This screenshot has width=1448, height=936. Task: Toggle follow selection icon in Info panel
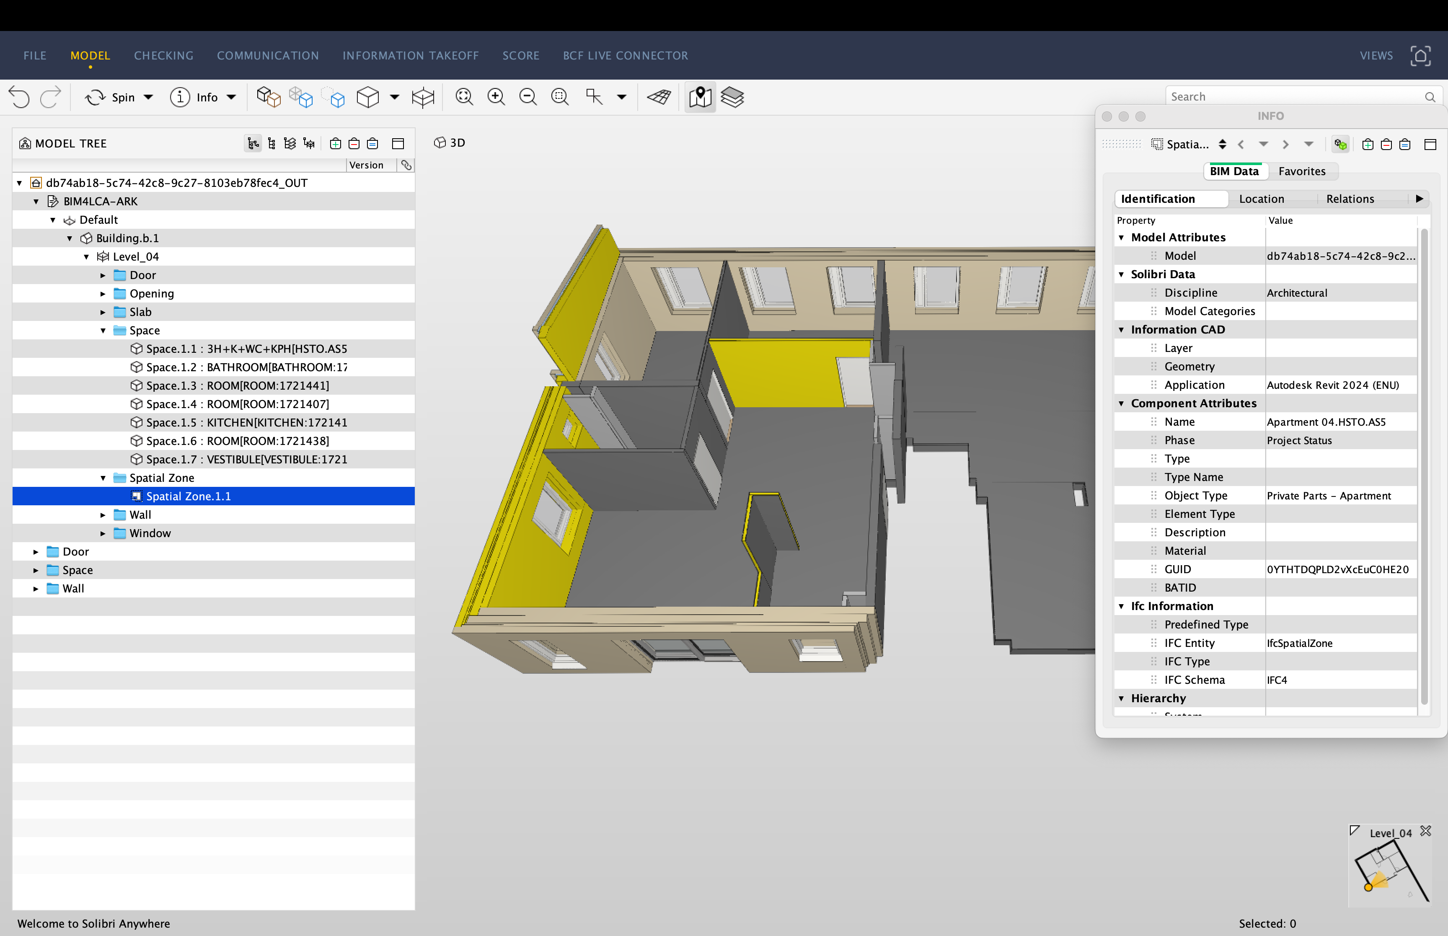[1340, 145]
